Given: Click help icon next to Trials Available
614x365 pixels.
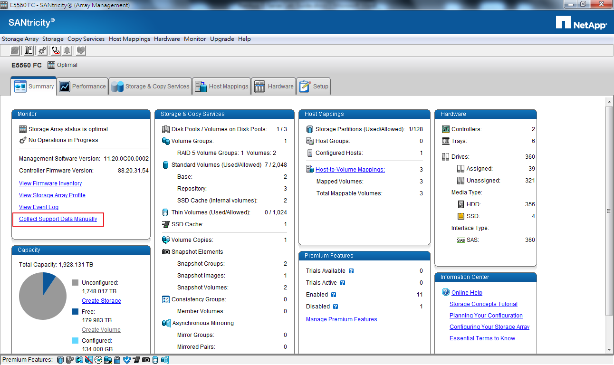Looking at the screenshot, I should (351, 271).
